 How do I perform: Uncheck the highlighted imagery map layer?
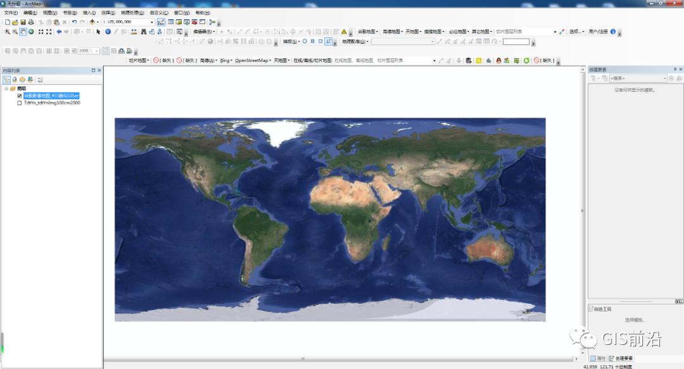point(20,96)
